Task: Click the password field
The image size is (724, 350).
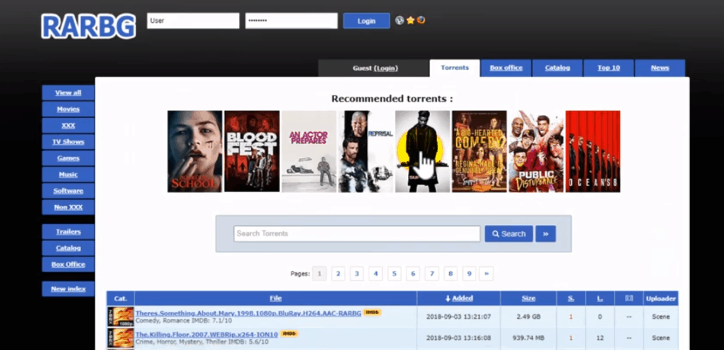Action: pyautogui.click(x=291, y=21)
